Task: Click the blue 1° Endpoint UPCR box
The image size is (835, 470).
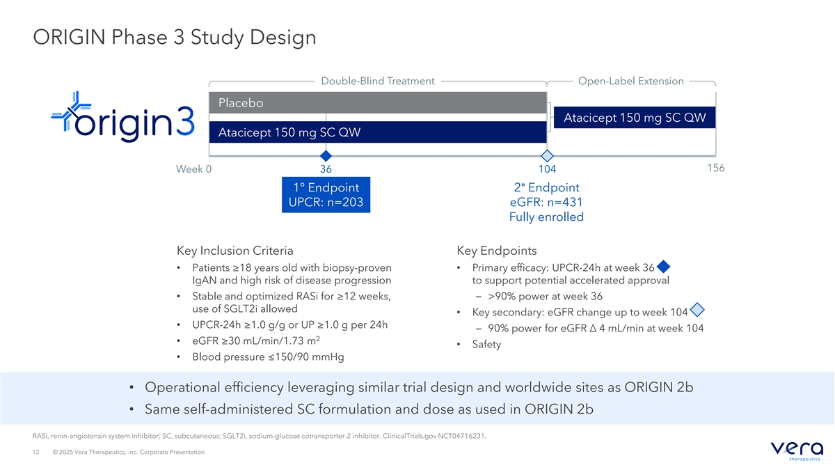Action: tap(325, 195)
